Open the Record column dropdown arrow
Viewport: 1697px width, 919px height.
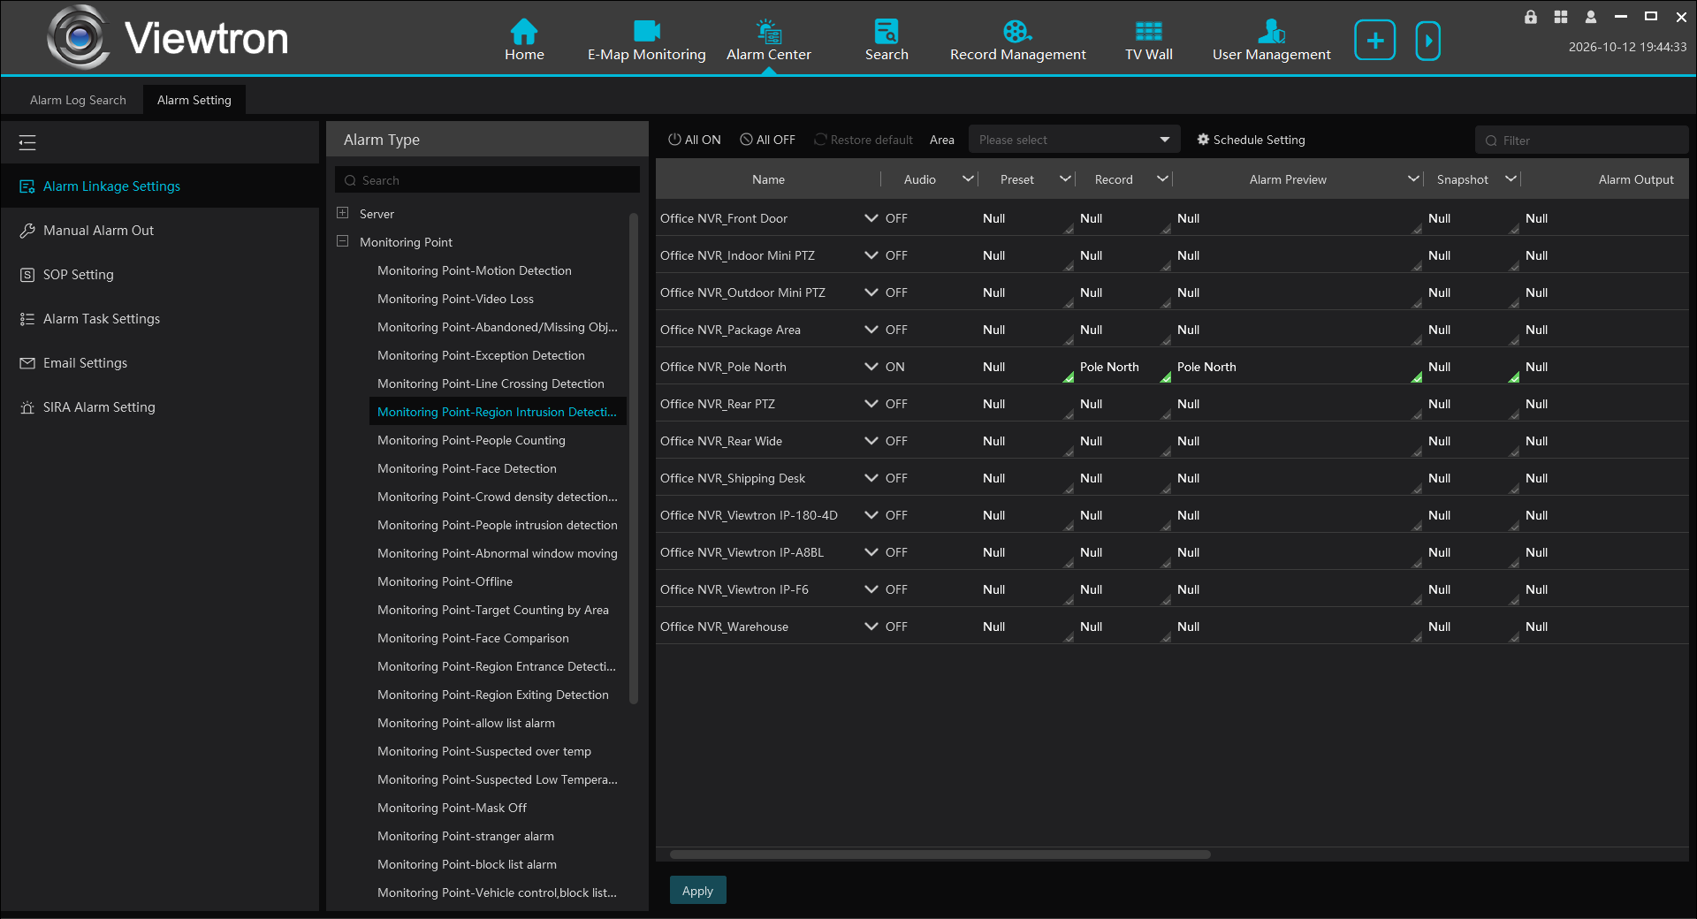click(1162, 178)
